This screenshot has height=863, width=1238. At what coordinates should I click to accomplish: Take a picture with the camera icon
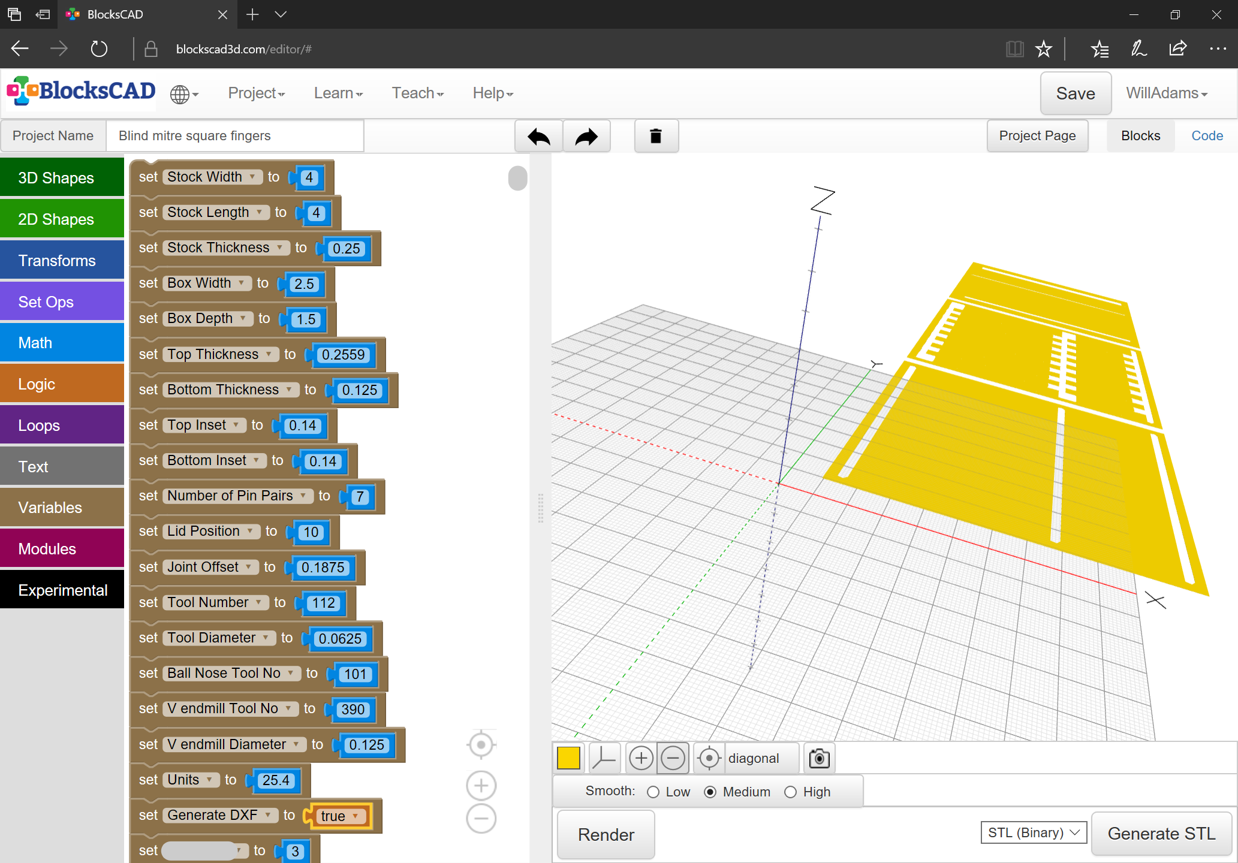tap(819, 758)
